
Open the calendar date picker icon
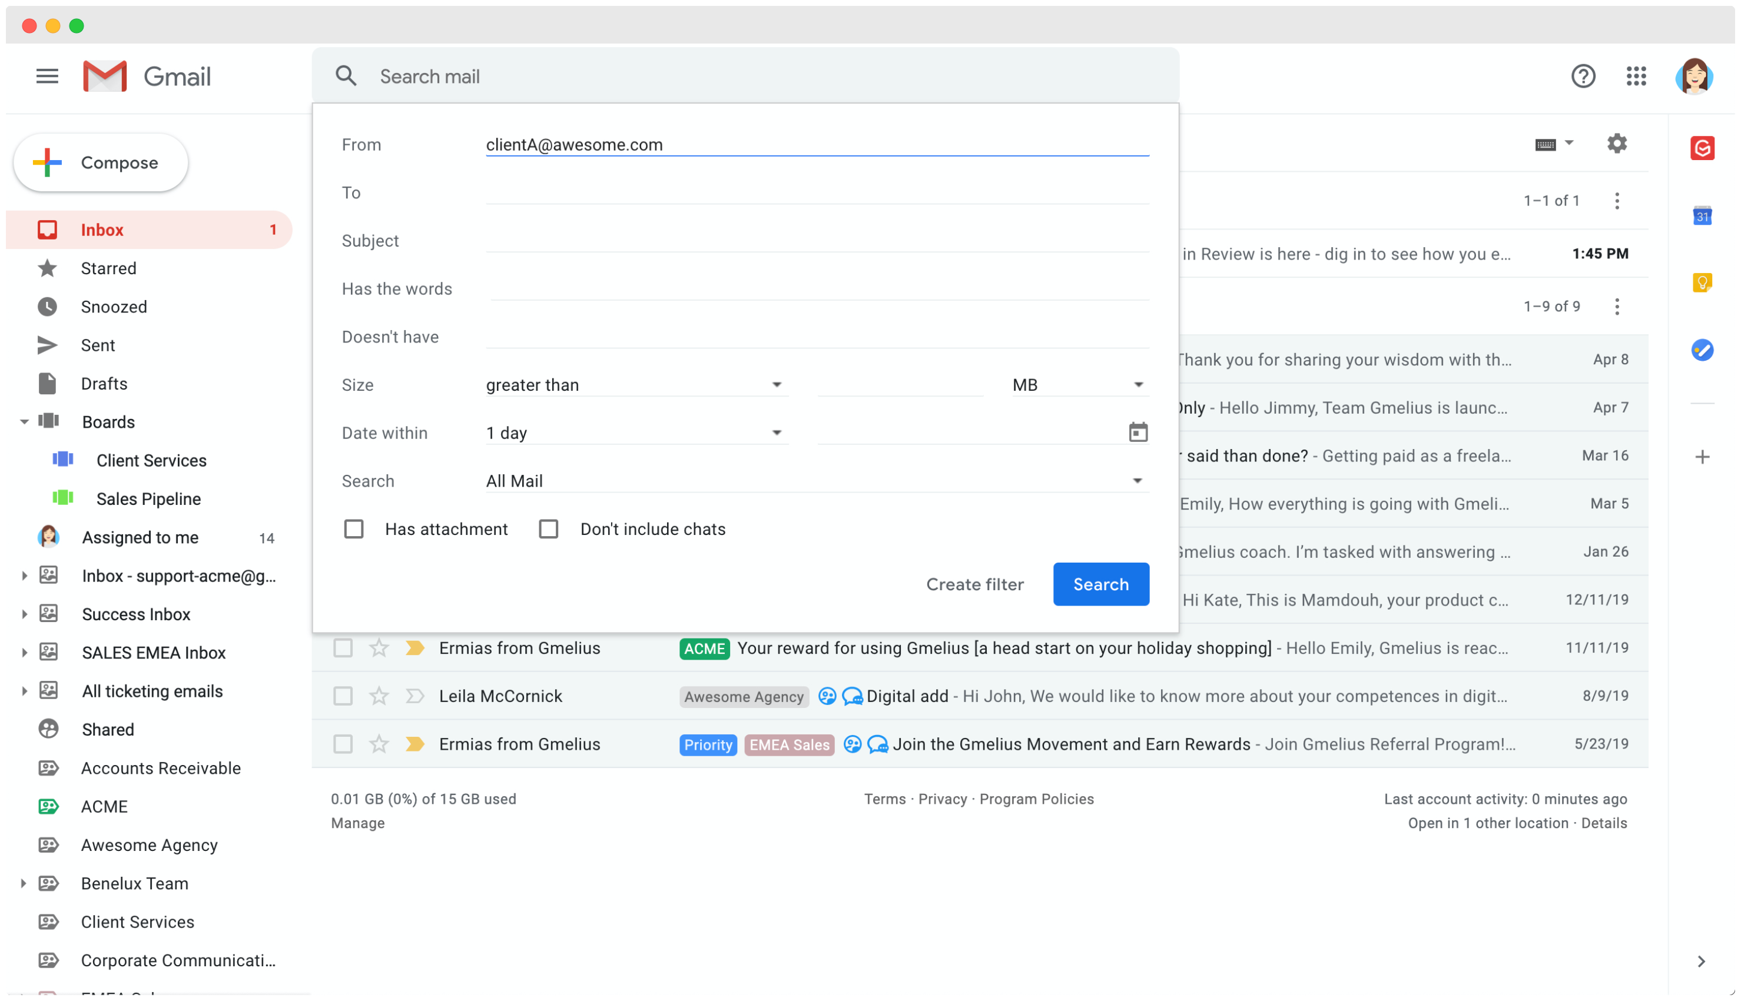[1138, 433]
